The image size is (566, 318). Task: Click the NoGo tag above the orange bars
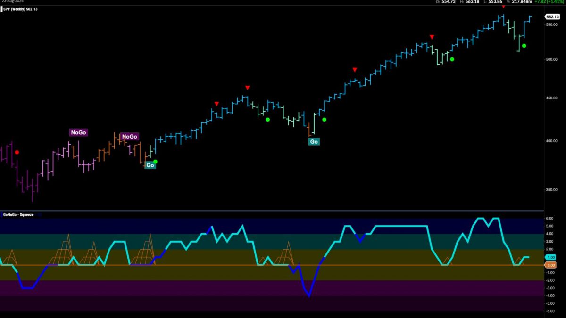[x=129, y=137]
